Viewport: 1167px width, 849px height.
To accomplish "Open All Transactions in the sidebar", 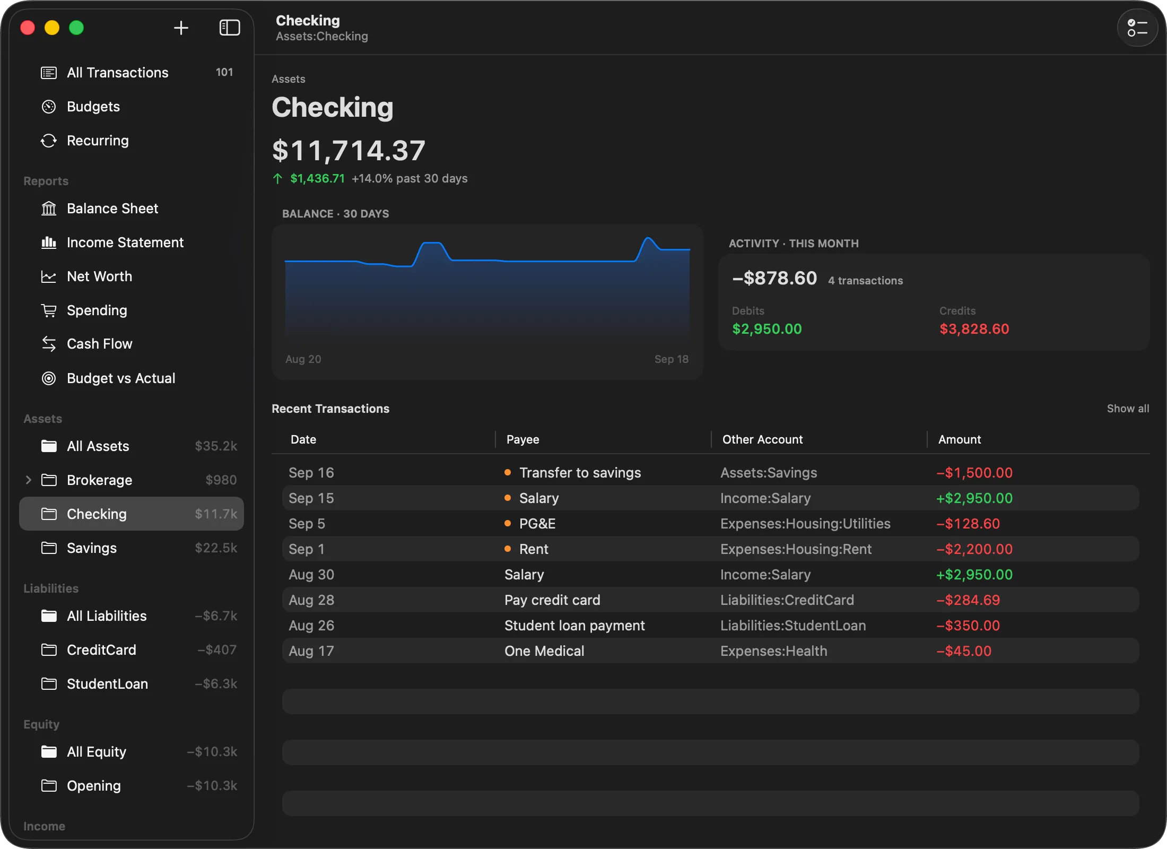I will coord(132,73).
